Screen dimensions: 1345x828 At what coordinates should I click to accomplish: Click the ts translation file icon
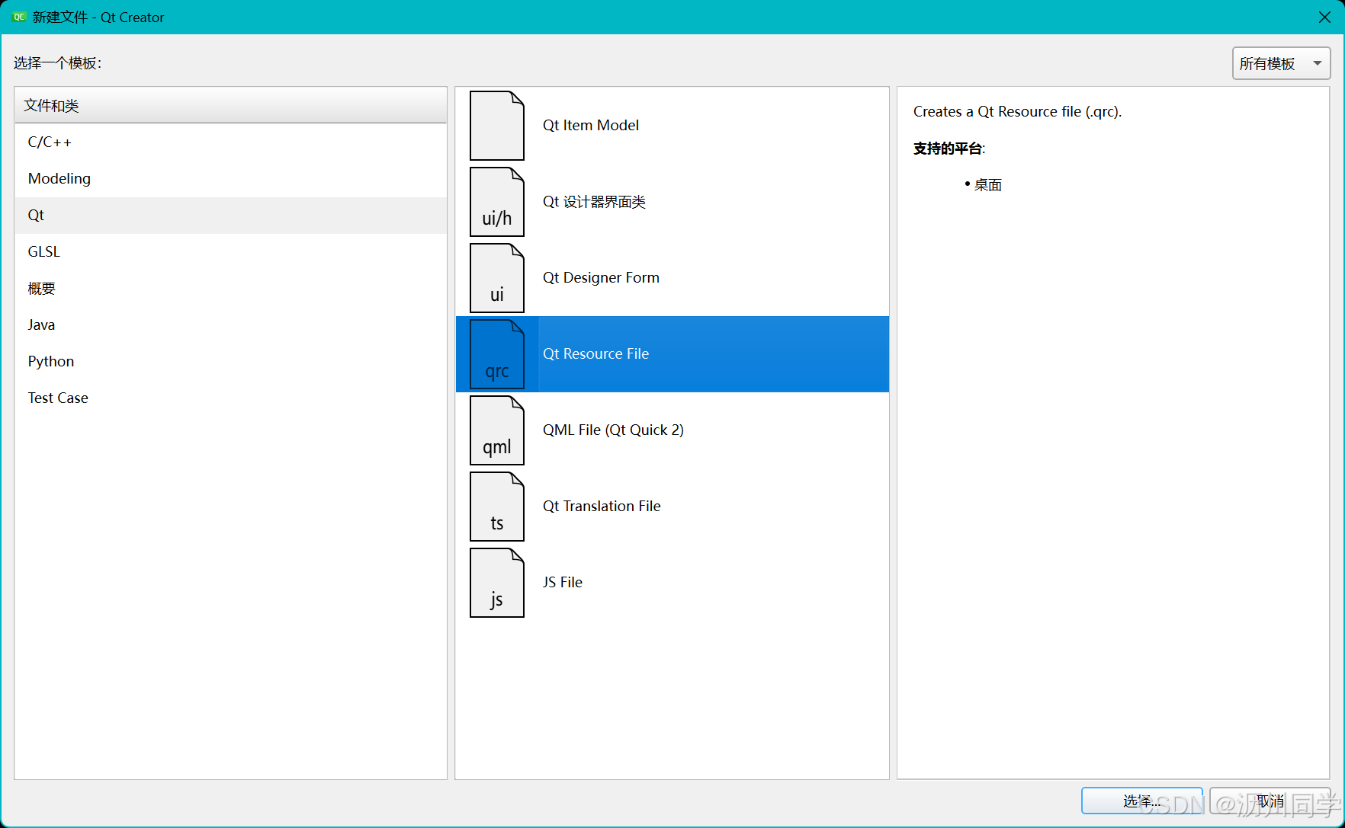pyautogui.click(x=497, y=507)
